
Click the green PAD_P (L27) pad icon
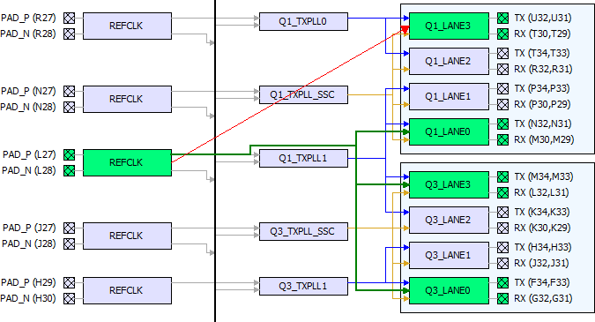click(x=69, y=154)
